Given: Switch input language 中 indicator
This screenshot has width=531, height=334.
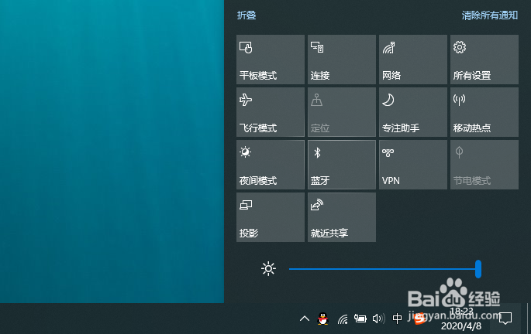Looking at the screenshot, I should (x=397, y=319).
